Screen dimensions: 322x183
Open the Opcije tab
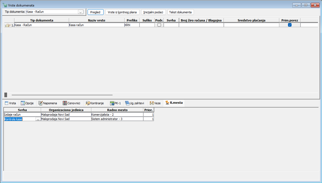coord(27,103)
